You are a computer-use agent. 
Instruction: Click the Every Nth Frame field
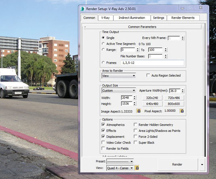pyautogui.click(x=174, y=38)
